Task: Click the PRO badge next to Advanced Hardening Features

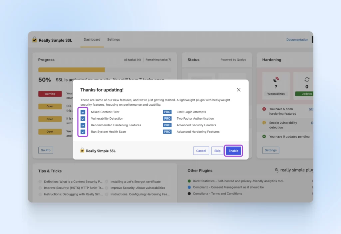Action: 167,132
